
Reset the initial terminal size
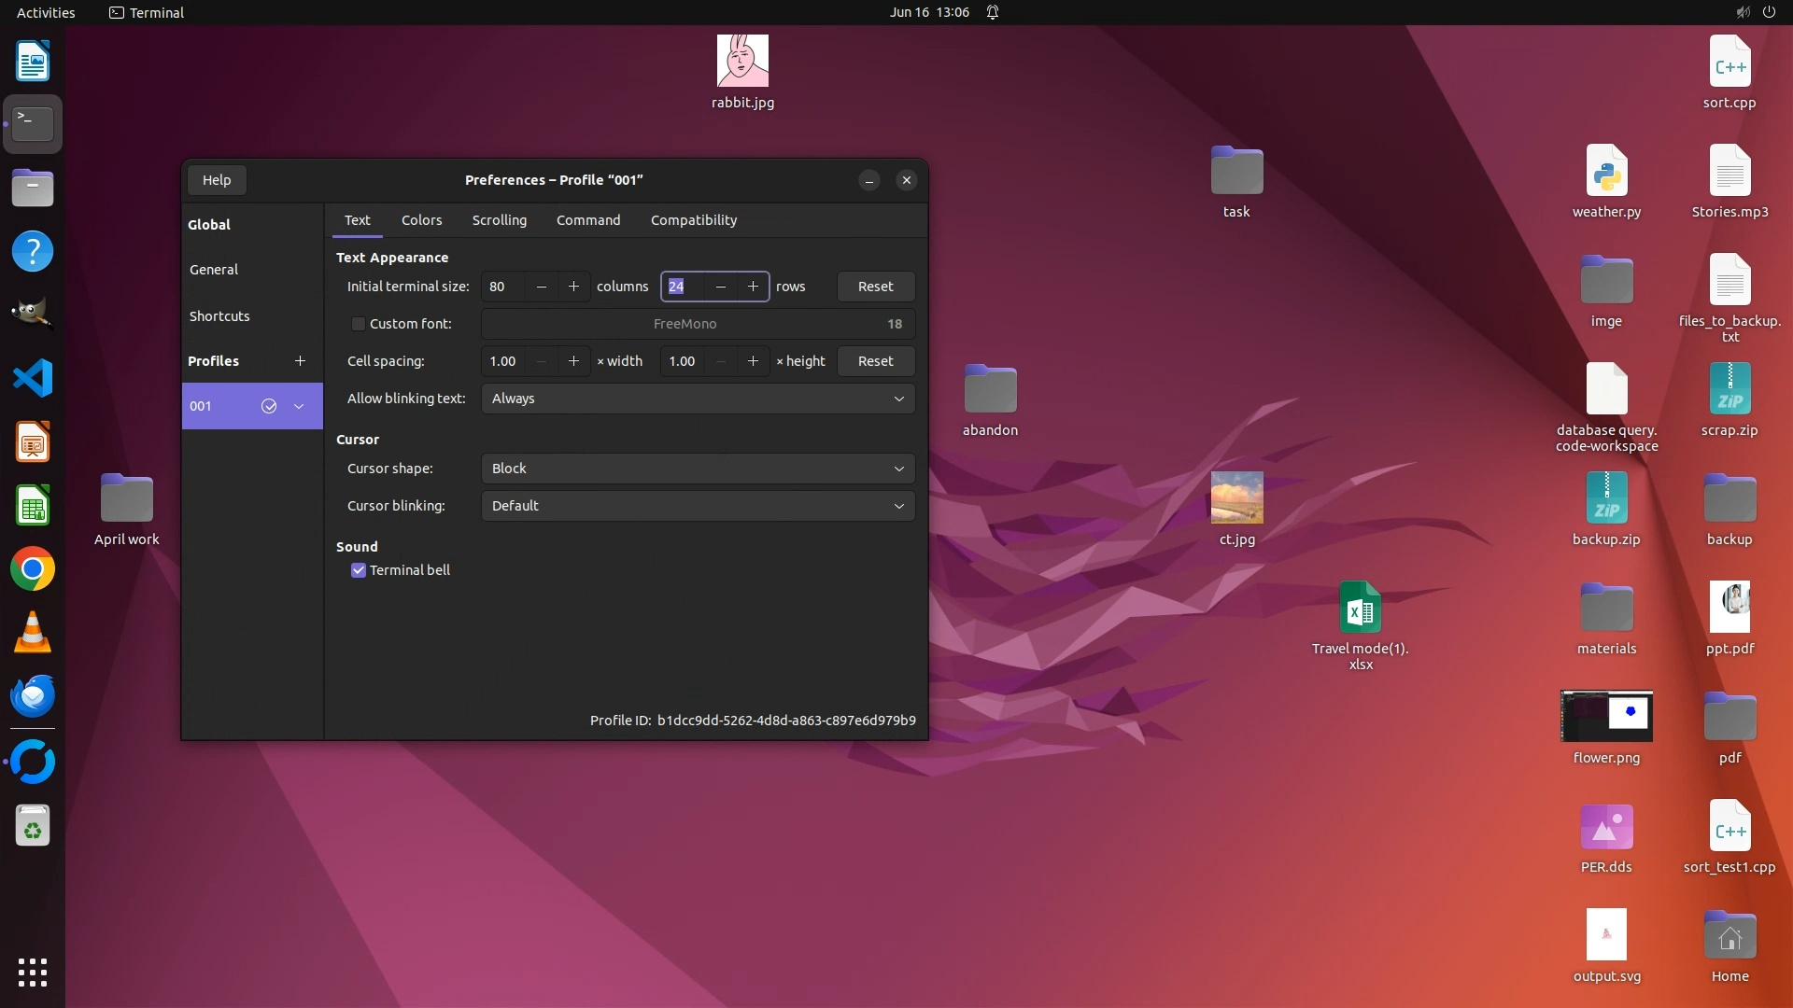tap(875, 287)
